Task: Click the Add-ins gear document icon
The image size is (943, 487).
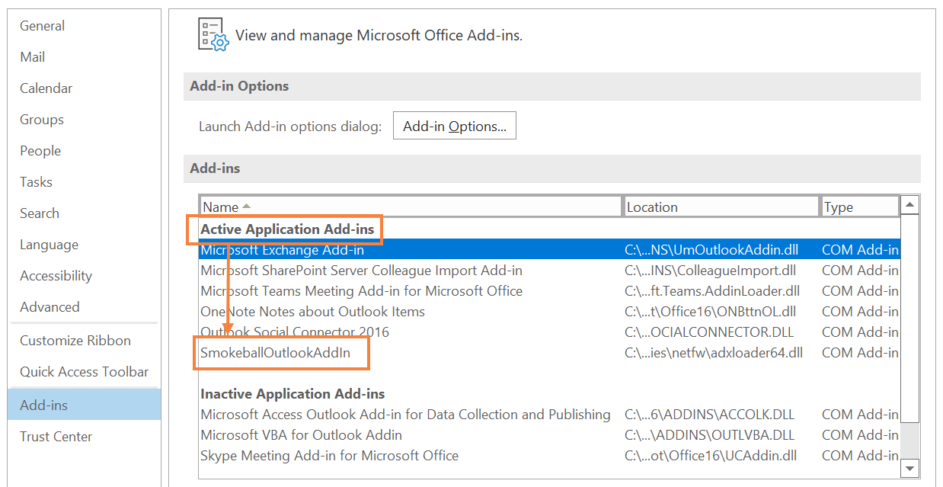Action: (x=213, y=35)
